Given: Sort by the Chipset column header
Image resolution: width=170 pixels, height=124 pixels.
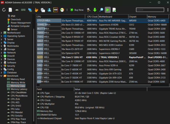Looking at the screenshot, I should 138,17.
